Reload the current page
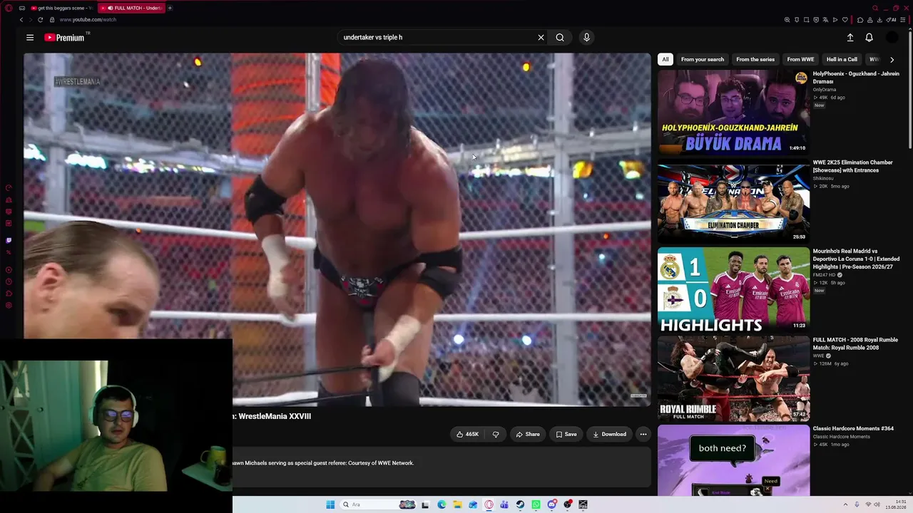The width and height of the screenshot is (913, 513). [41, 20]
